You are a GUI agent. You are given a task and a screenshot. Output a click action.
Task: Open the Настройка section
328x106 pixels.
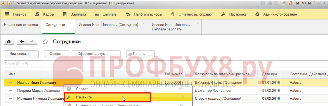(x=234, y=14)
